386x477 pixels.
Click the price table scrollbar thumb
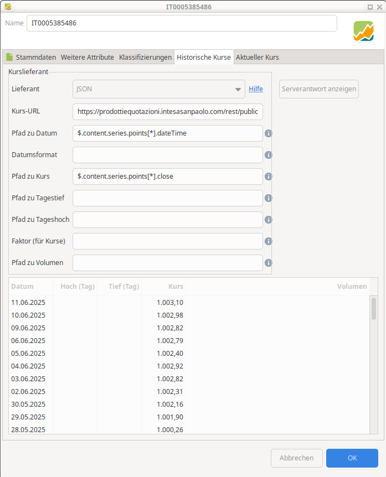pos(373,309)
